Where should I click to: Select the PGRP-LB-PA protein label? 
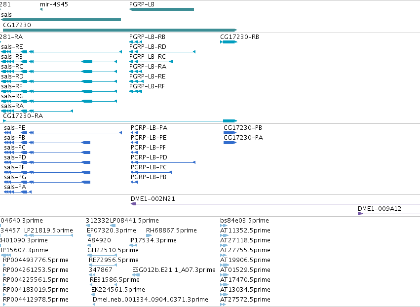coord(149,128)
